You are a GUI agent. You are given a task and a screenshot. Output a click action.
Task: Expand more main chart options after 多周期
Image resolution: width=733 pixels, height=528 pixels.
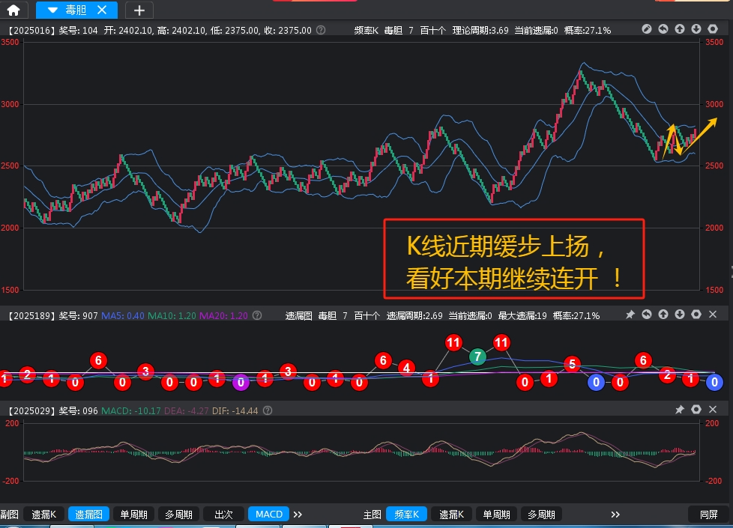[615, 515]
